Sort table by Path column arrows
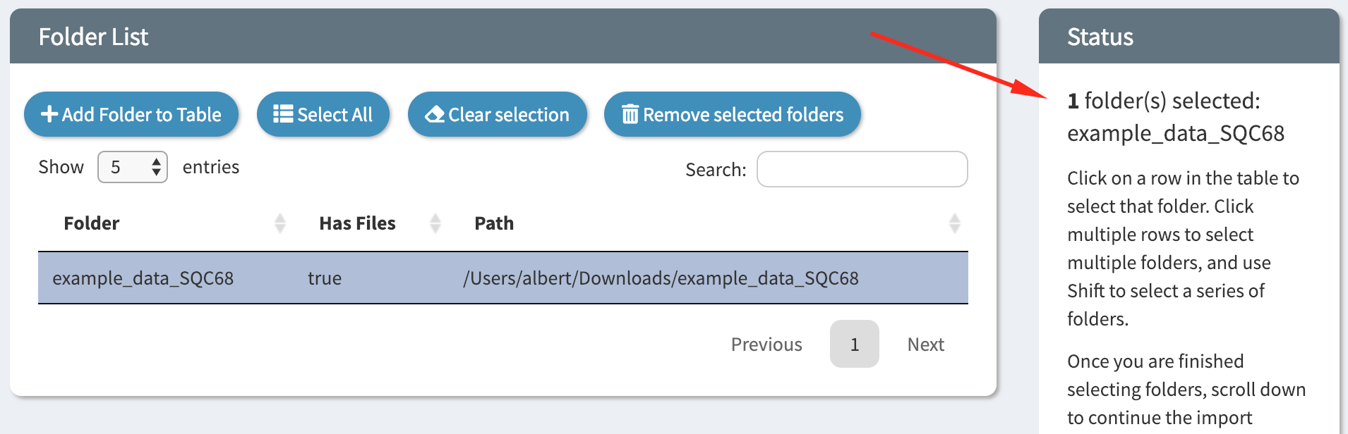This screenshot has height=434, width=1348. [x=955, y=223]
